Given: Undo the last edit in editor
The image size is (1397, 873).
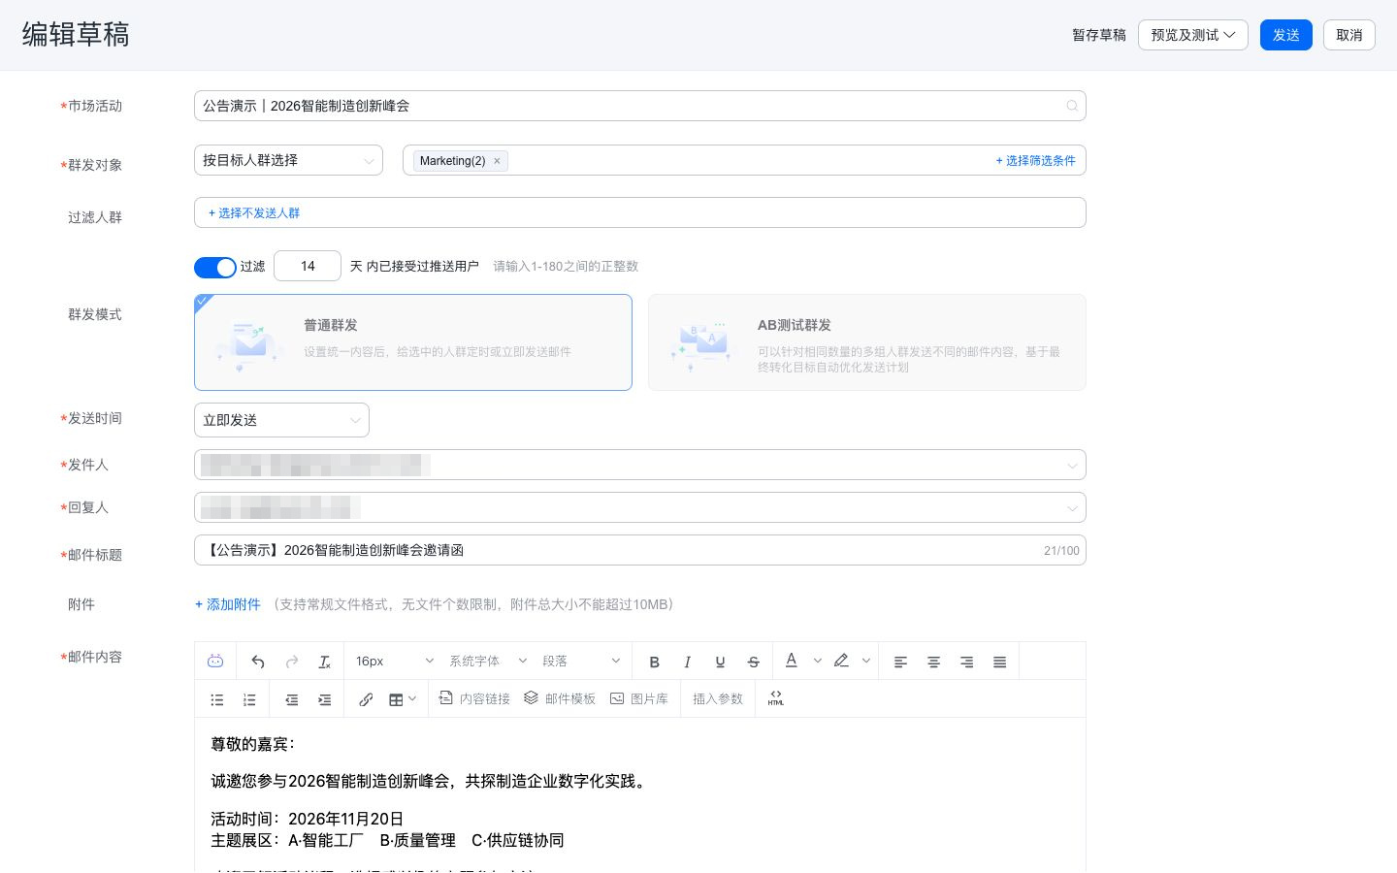Looking at the screenshot, I should pyautogui.click(x=258, y=662).
